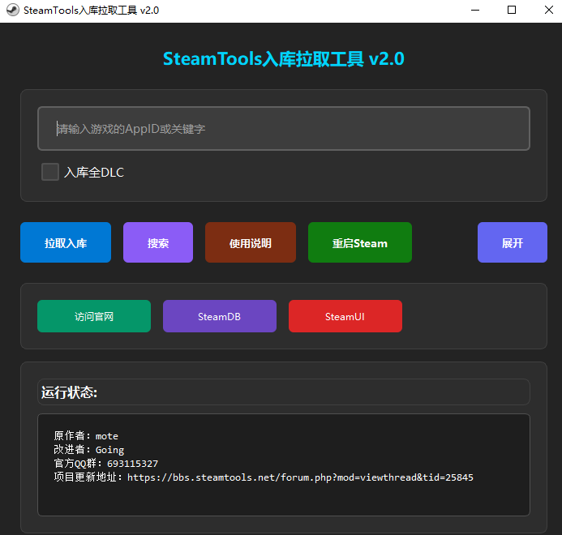Open the SteamDB button
562x535 pixels.
pos(220,316)
